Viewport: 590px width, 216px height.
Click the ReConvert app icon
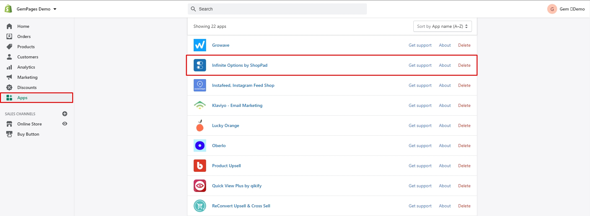(200, 206)
